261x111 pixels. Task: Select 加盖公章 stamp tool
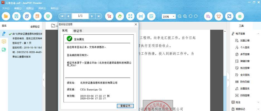(243, 41)
